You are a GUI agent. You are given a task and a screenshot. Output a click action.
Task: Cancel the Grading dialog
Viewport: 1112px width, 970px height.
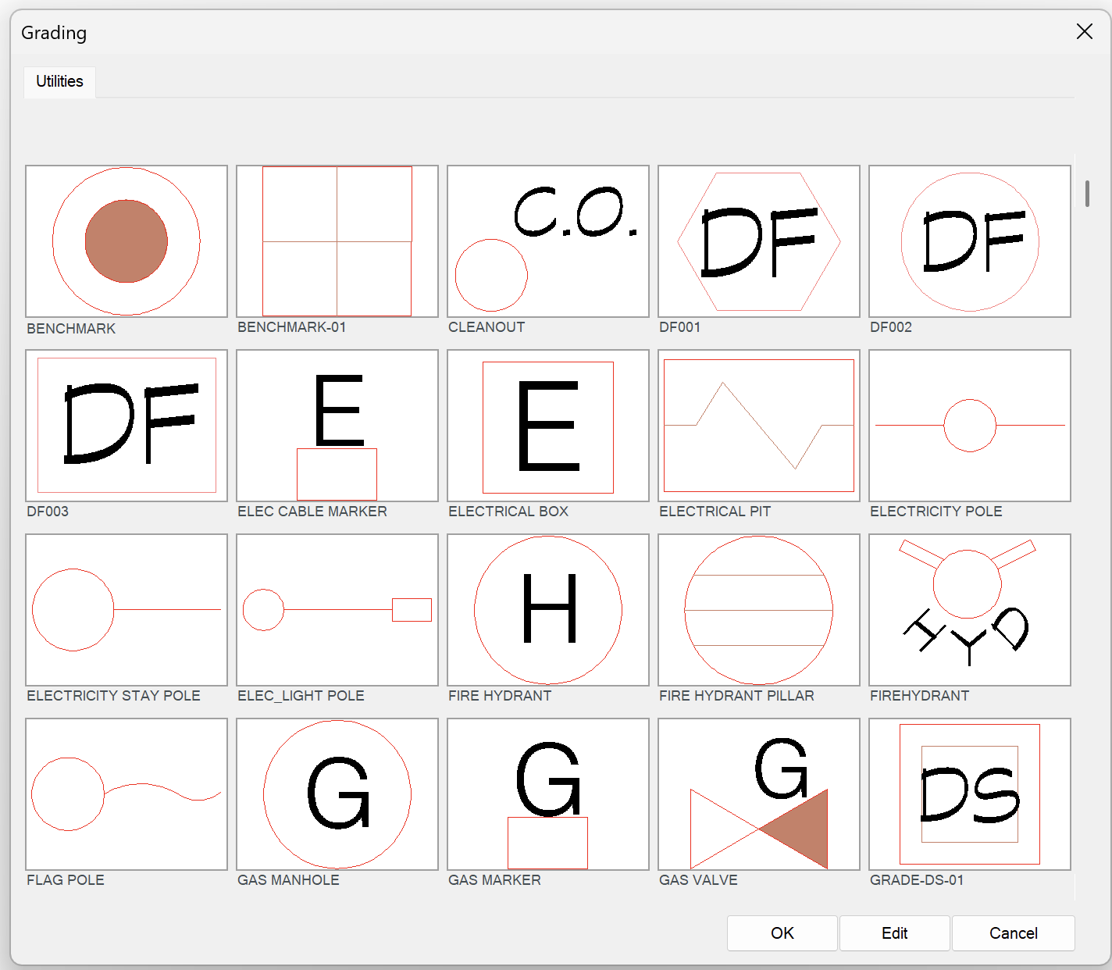(1013, 933)
